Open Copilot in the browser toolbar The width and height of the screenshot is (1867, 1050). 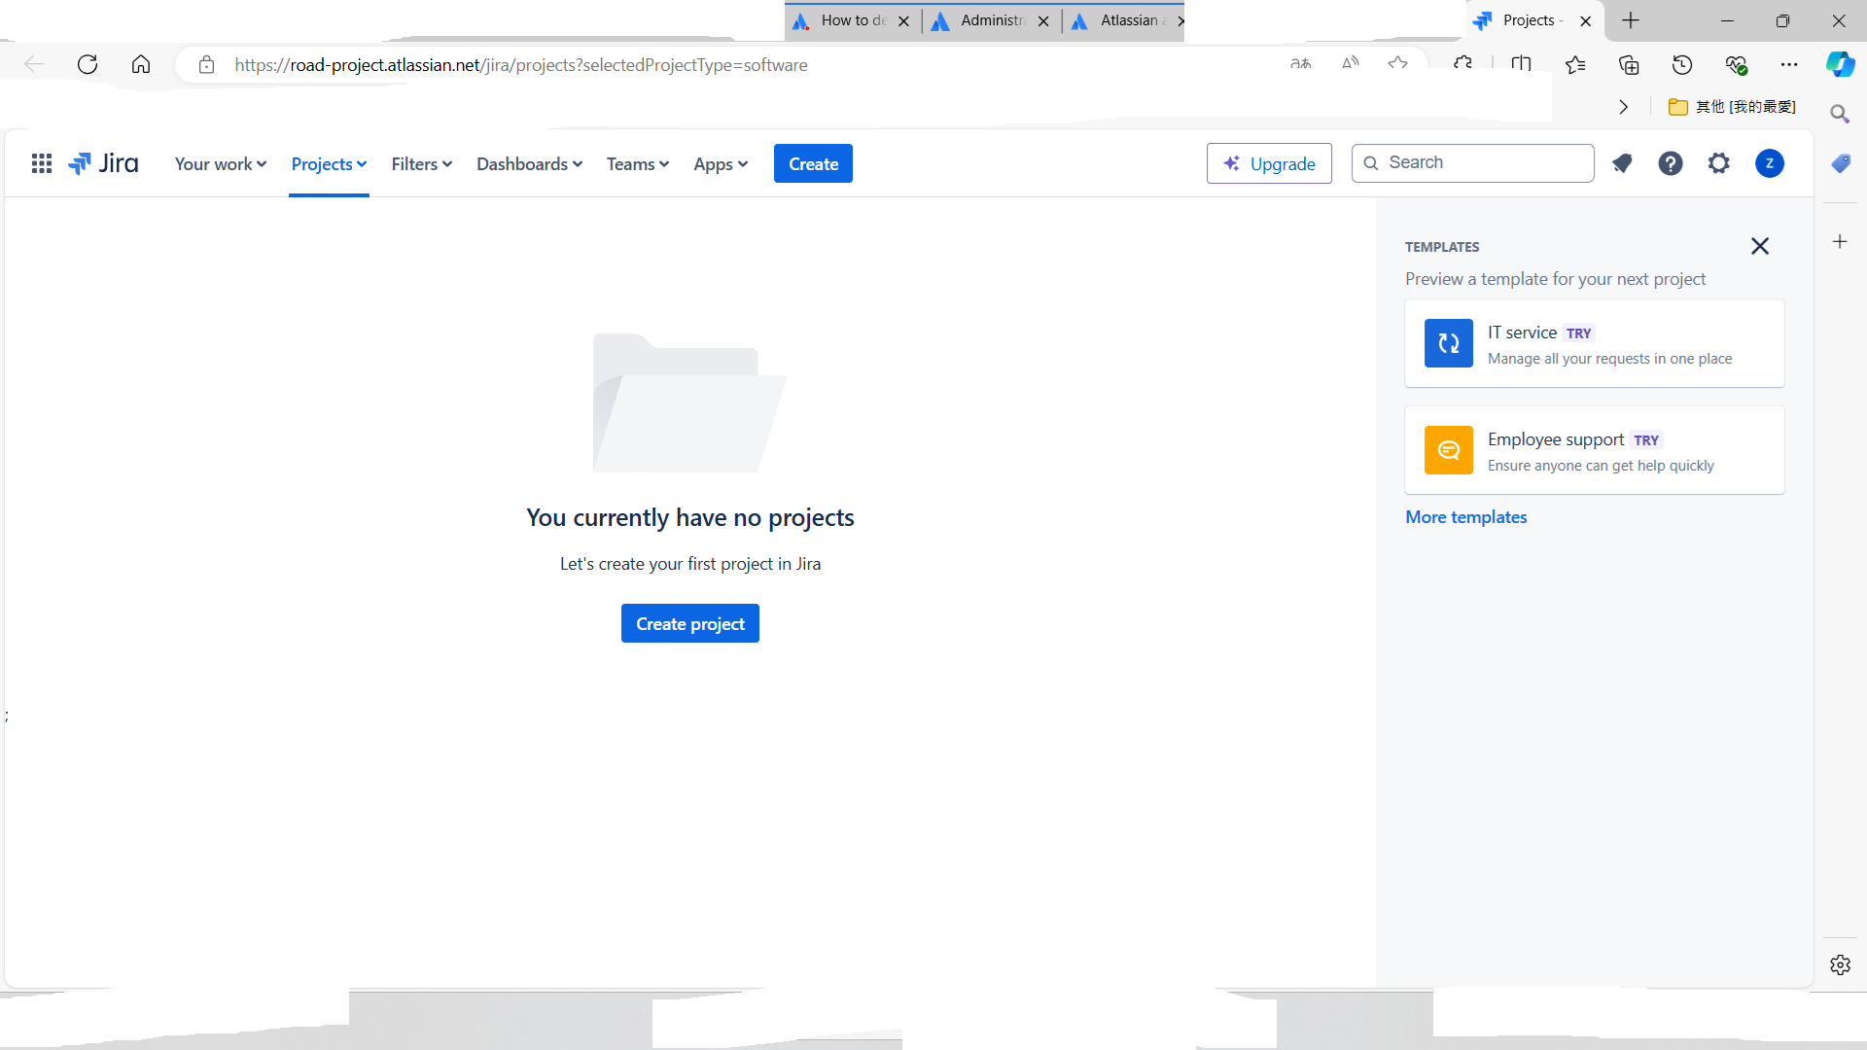[x=1840, y=64]
